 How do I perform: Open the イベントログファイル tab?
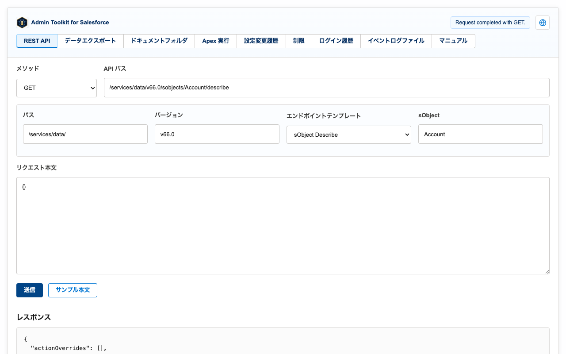point(396,41)
